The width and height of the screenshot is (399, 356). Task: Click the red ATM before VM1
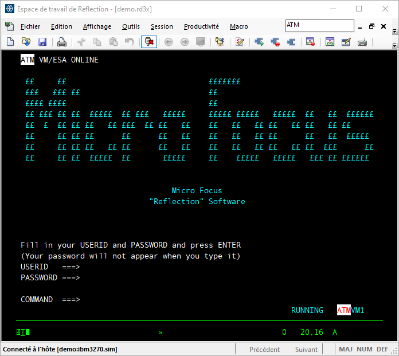[x=344, y=310]
